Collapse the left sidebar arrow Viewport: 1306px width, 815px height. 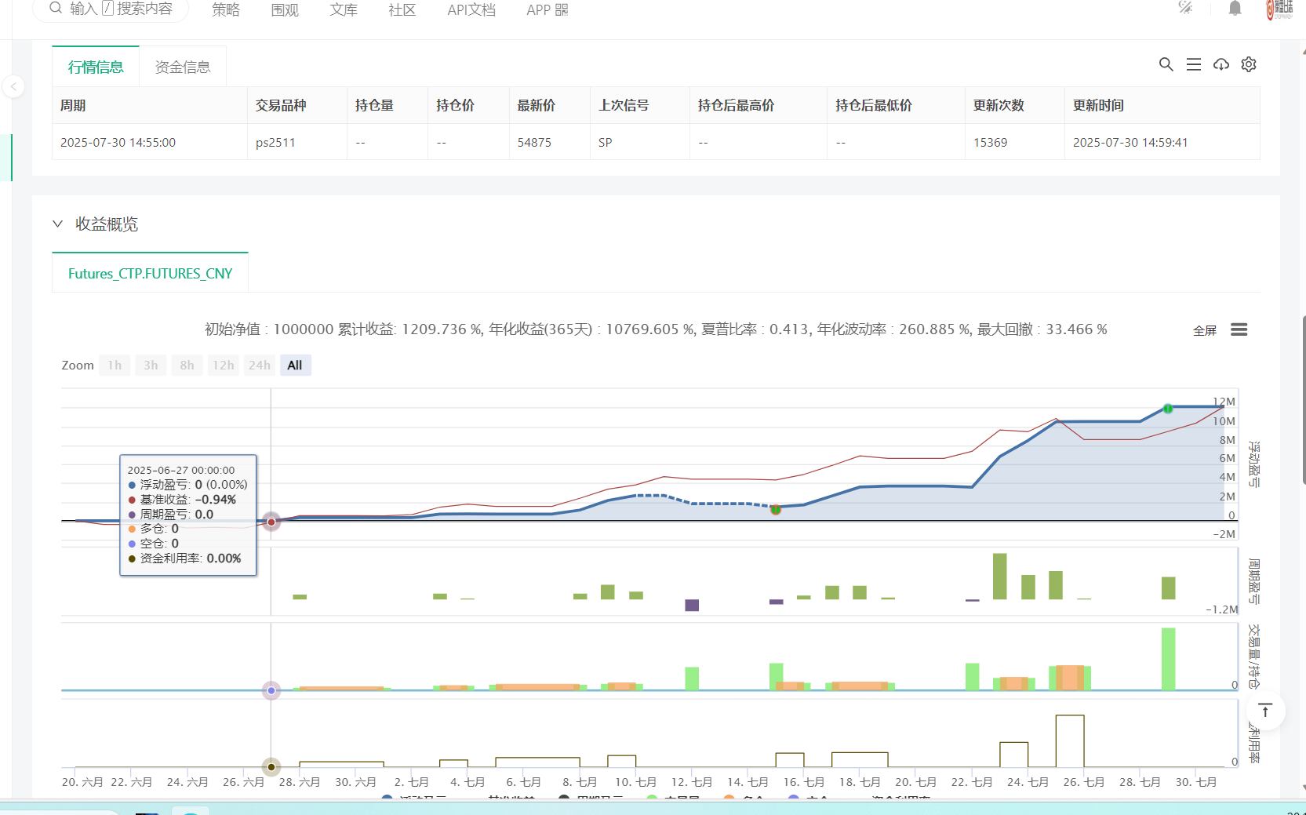[x=13, y=86]
